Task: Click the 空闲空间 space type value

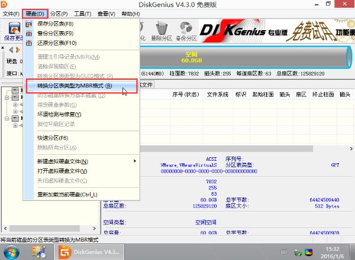Action: [x=205, y=222]
